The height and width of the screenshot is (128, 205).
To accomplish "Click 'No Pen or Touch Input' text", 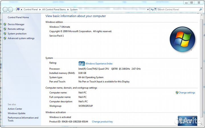I will pyautogui.click(x=90, y=82).
